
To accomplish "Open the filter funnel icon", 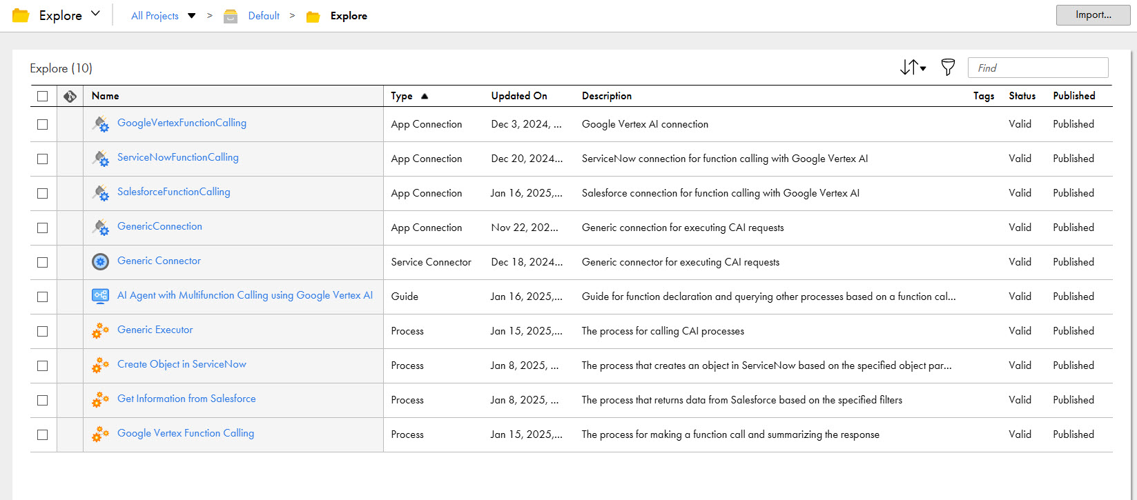I will pos(948,67).
